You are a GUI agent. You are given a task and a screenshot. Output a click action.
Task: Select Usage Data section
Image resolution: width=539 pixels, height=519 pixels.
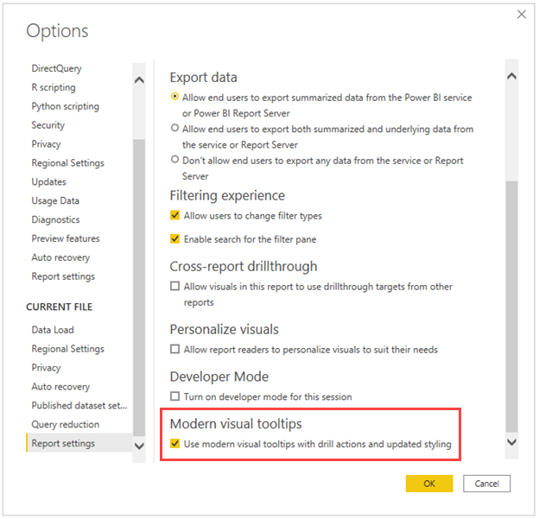pyautogui.click(x=55, y=200)
